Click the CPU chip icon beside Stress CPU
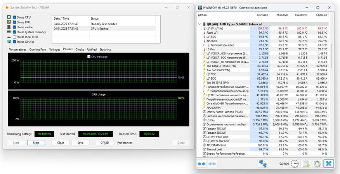This screenshot has height=174, width=340. click(9, 17)
